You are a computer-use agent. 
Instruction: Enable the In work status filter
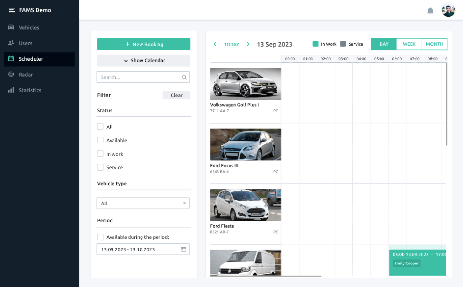tap(100, 154)
